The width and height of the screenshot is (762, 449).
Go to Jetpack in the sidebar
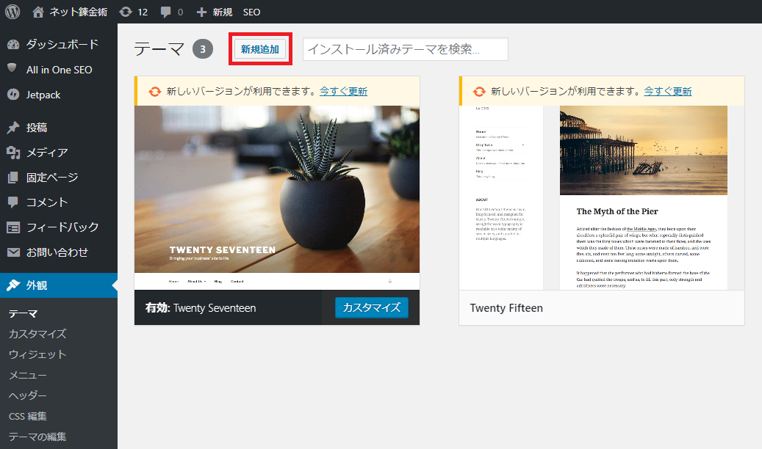pyautogui.click(x=43, y=95)
